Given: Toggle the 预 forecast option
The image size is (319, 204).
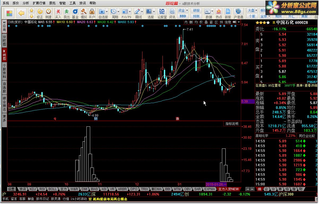Looking at the screenshot, I should 221,22.
